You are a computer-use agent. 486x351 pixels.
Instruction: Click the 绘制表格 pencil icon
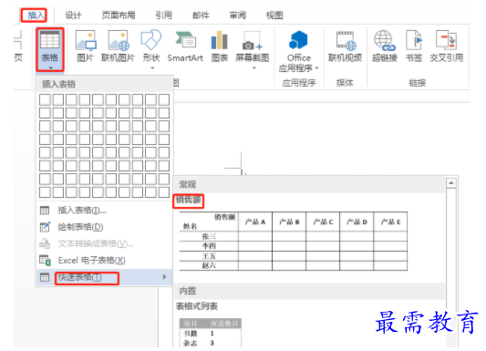coord(45,227)
